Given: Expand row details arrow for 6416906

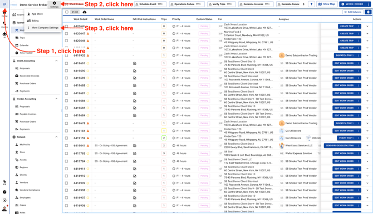Looking at the screenshot, I should click(x=367, y=206).
